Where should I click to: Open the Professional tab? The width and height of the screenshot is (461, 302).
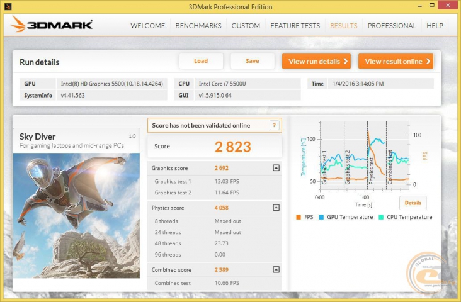coord(392,26)
